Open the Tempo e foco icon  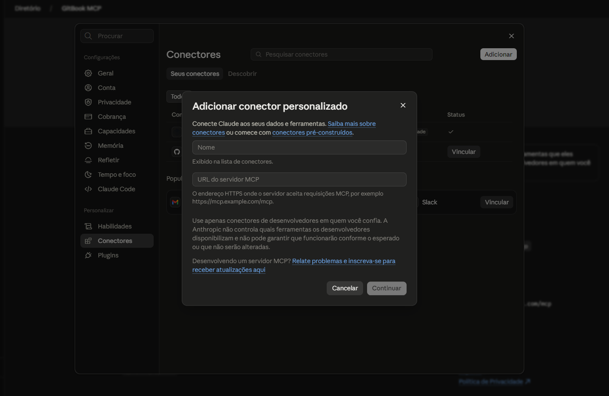coord(88,175)
